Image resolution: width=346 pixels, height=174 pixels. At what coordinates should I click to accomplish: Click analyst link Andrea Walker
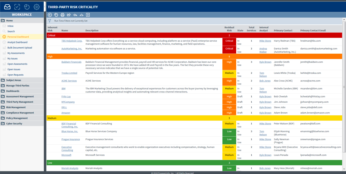click(263, 50)
